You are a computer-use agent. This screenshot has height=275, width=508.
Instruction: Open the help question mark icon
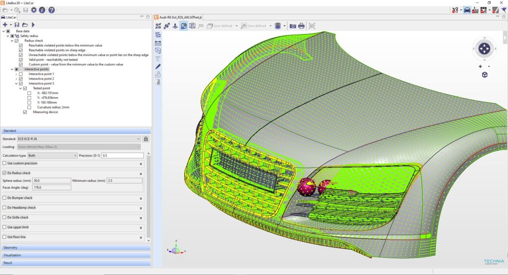point(52,10)
